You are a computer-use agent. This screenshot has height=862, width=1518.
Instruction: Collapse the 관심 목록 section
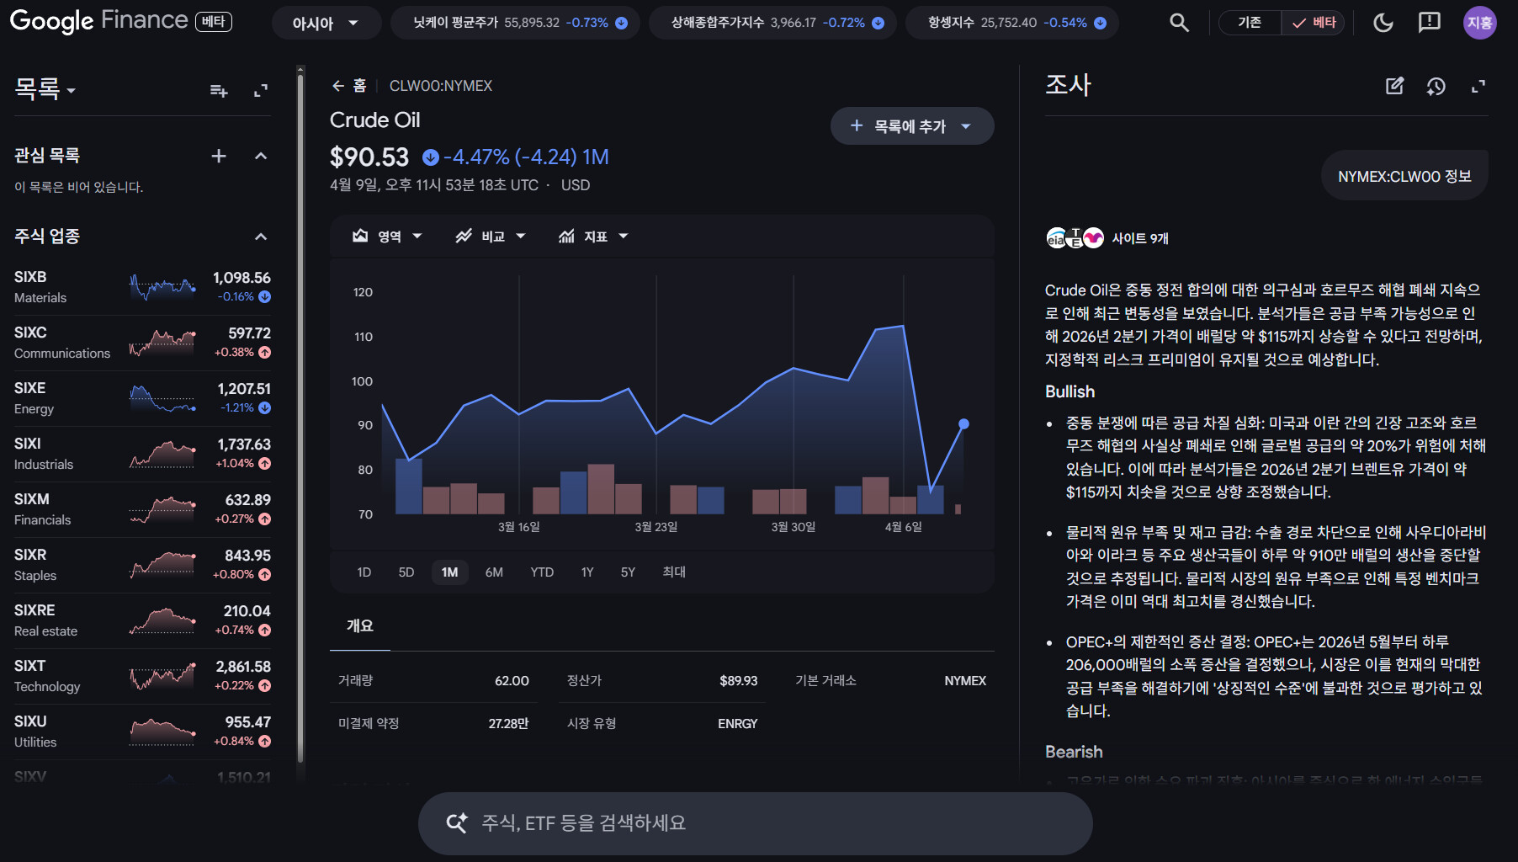coord(261,156)
